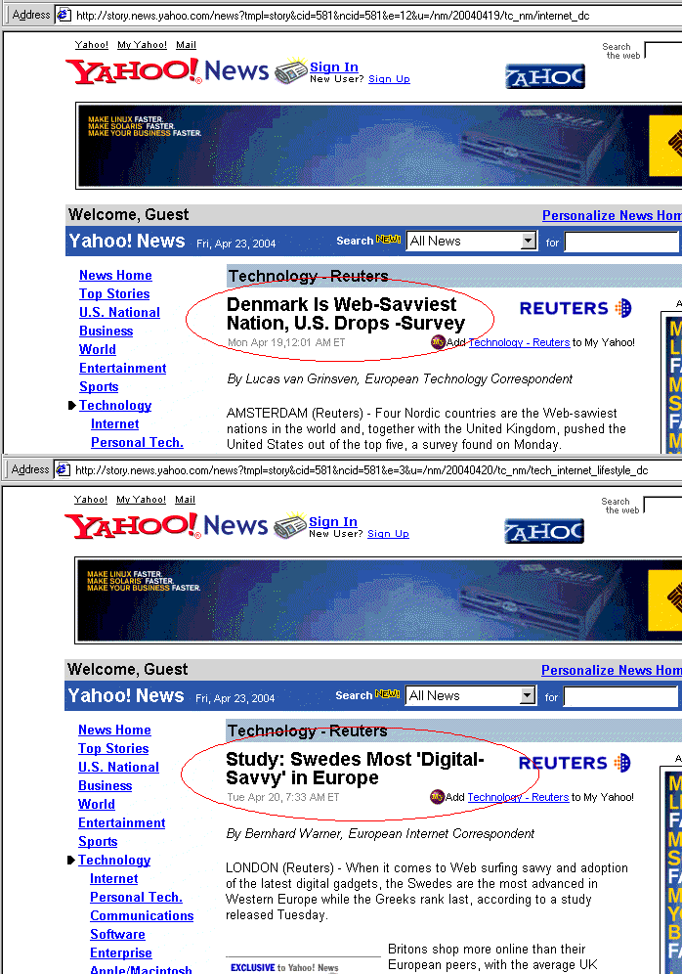This screenshot has height=974, width=682.
Task: Click the My Yahoo add icon in the Swedes story
Action: coord(437,797)
